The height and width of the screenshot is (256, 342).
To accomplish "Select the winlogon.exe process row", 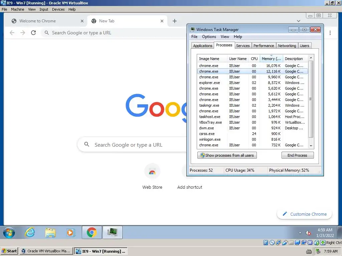I will pos(252,139).
